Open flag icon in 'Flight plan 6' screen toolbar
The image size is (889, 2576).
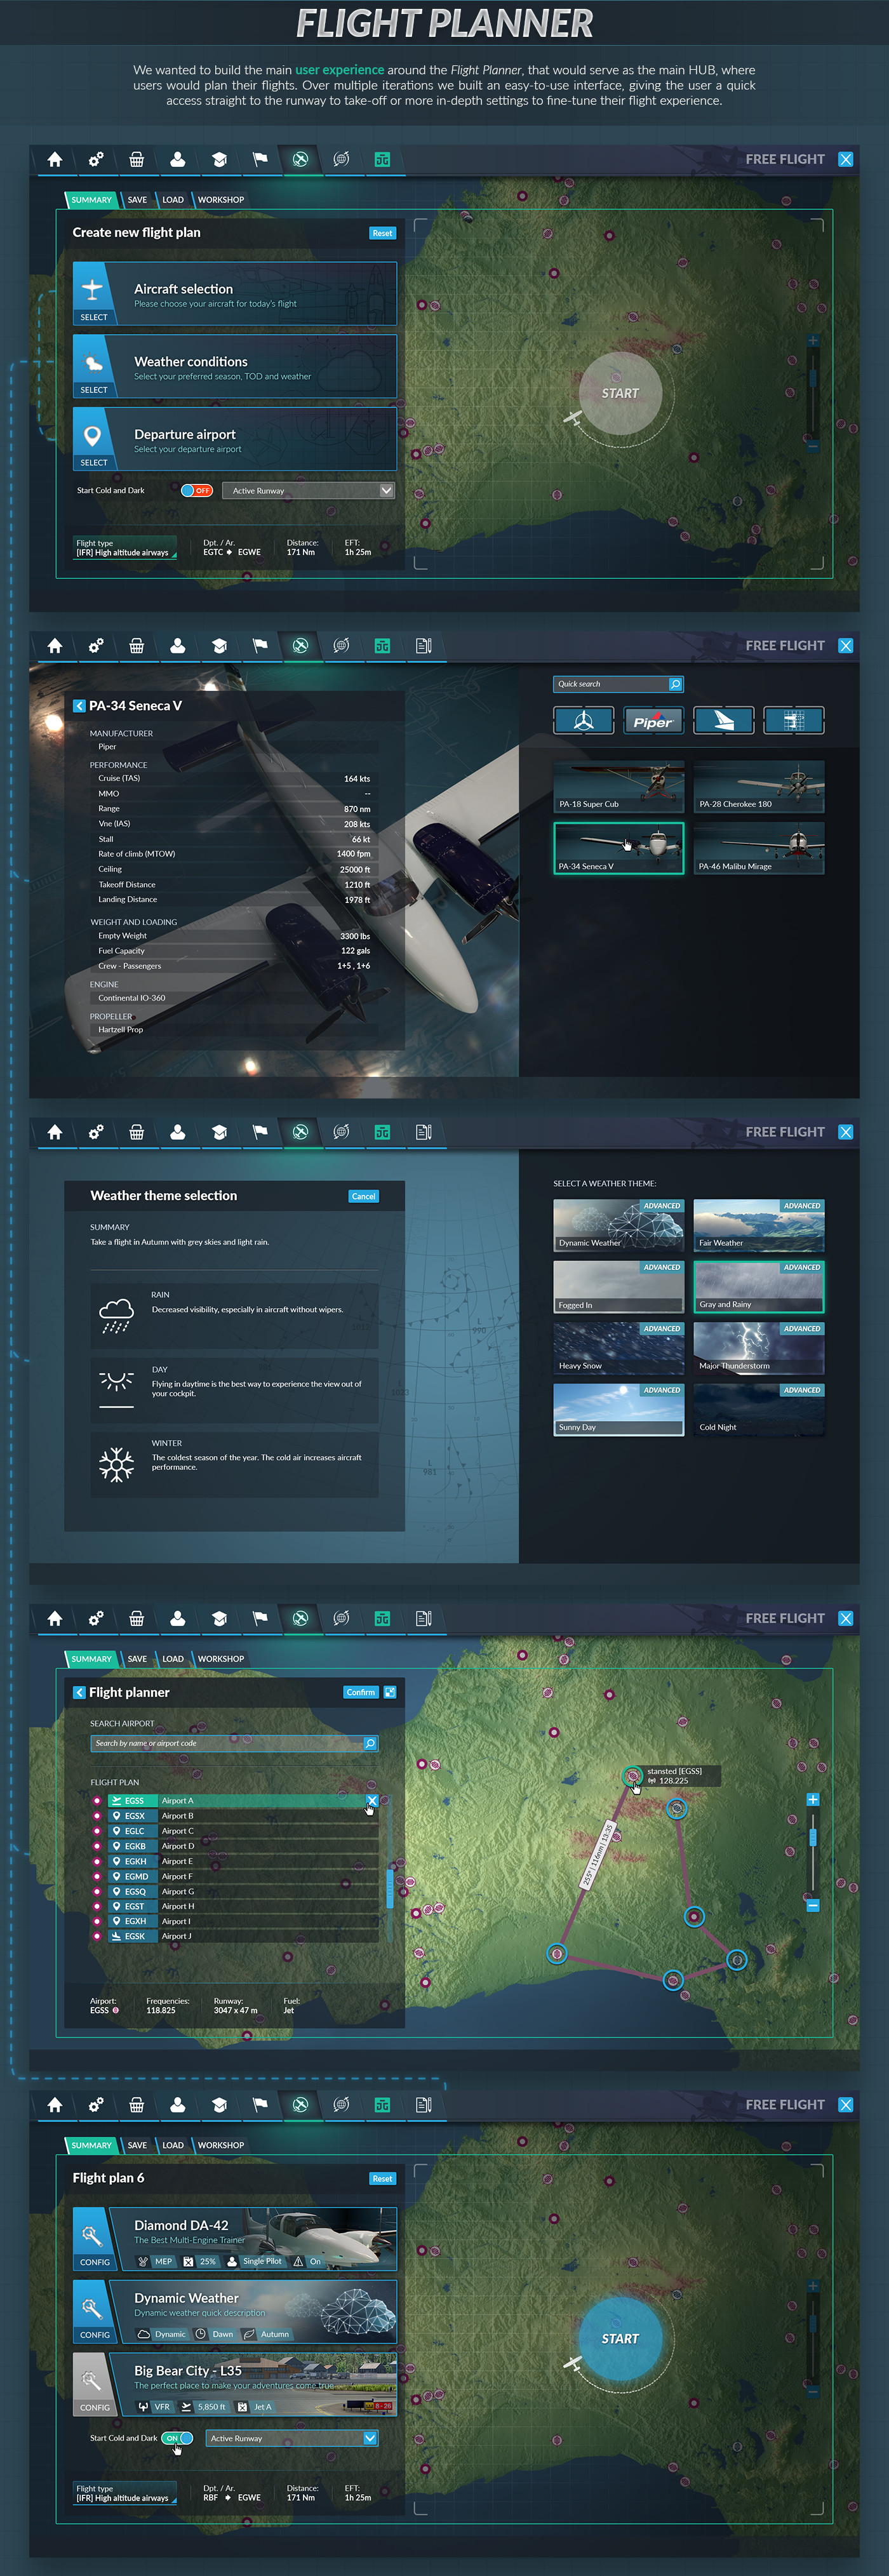[x=260, y=2104]
